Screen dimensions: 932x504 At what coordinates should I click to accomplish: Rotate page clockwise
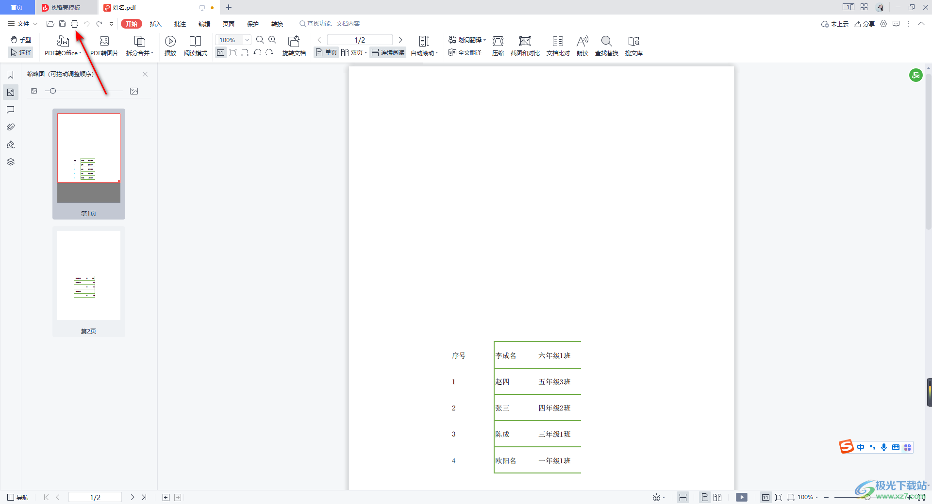269,52
